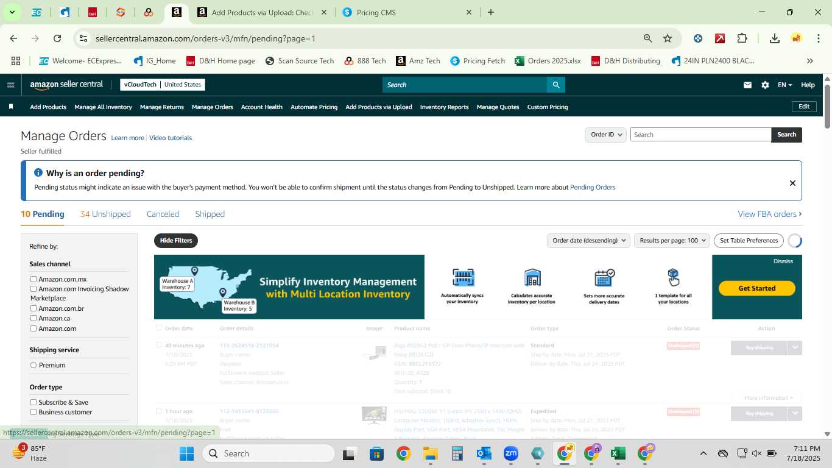Open the mail messages icon
This screenshot has width=832, height=468.
pyautogui.click(x=747, y=85)
